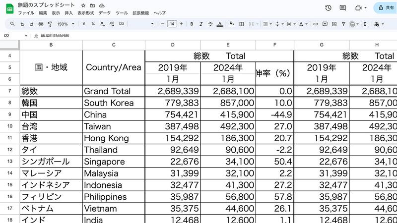The image size is (397, 223).
Task: Click the undo arrow in toolbar
Action: click(22, 24)
